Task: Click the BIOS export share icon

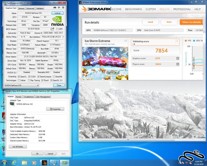Action: (53, 29)
